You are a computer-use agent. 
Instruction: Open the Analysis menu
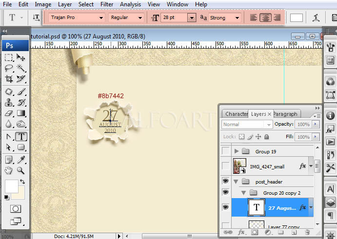[x=130, y=4]
